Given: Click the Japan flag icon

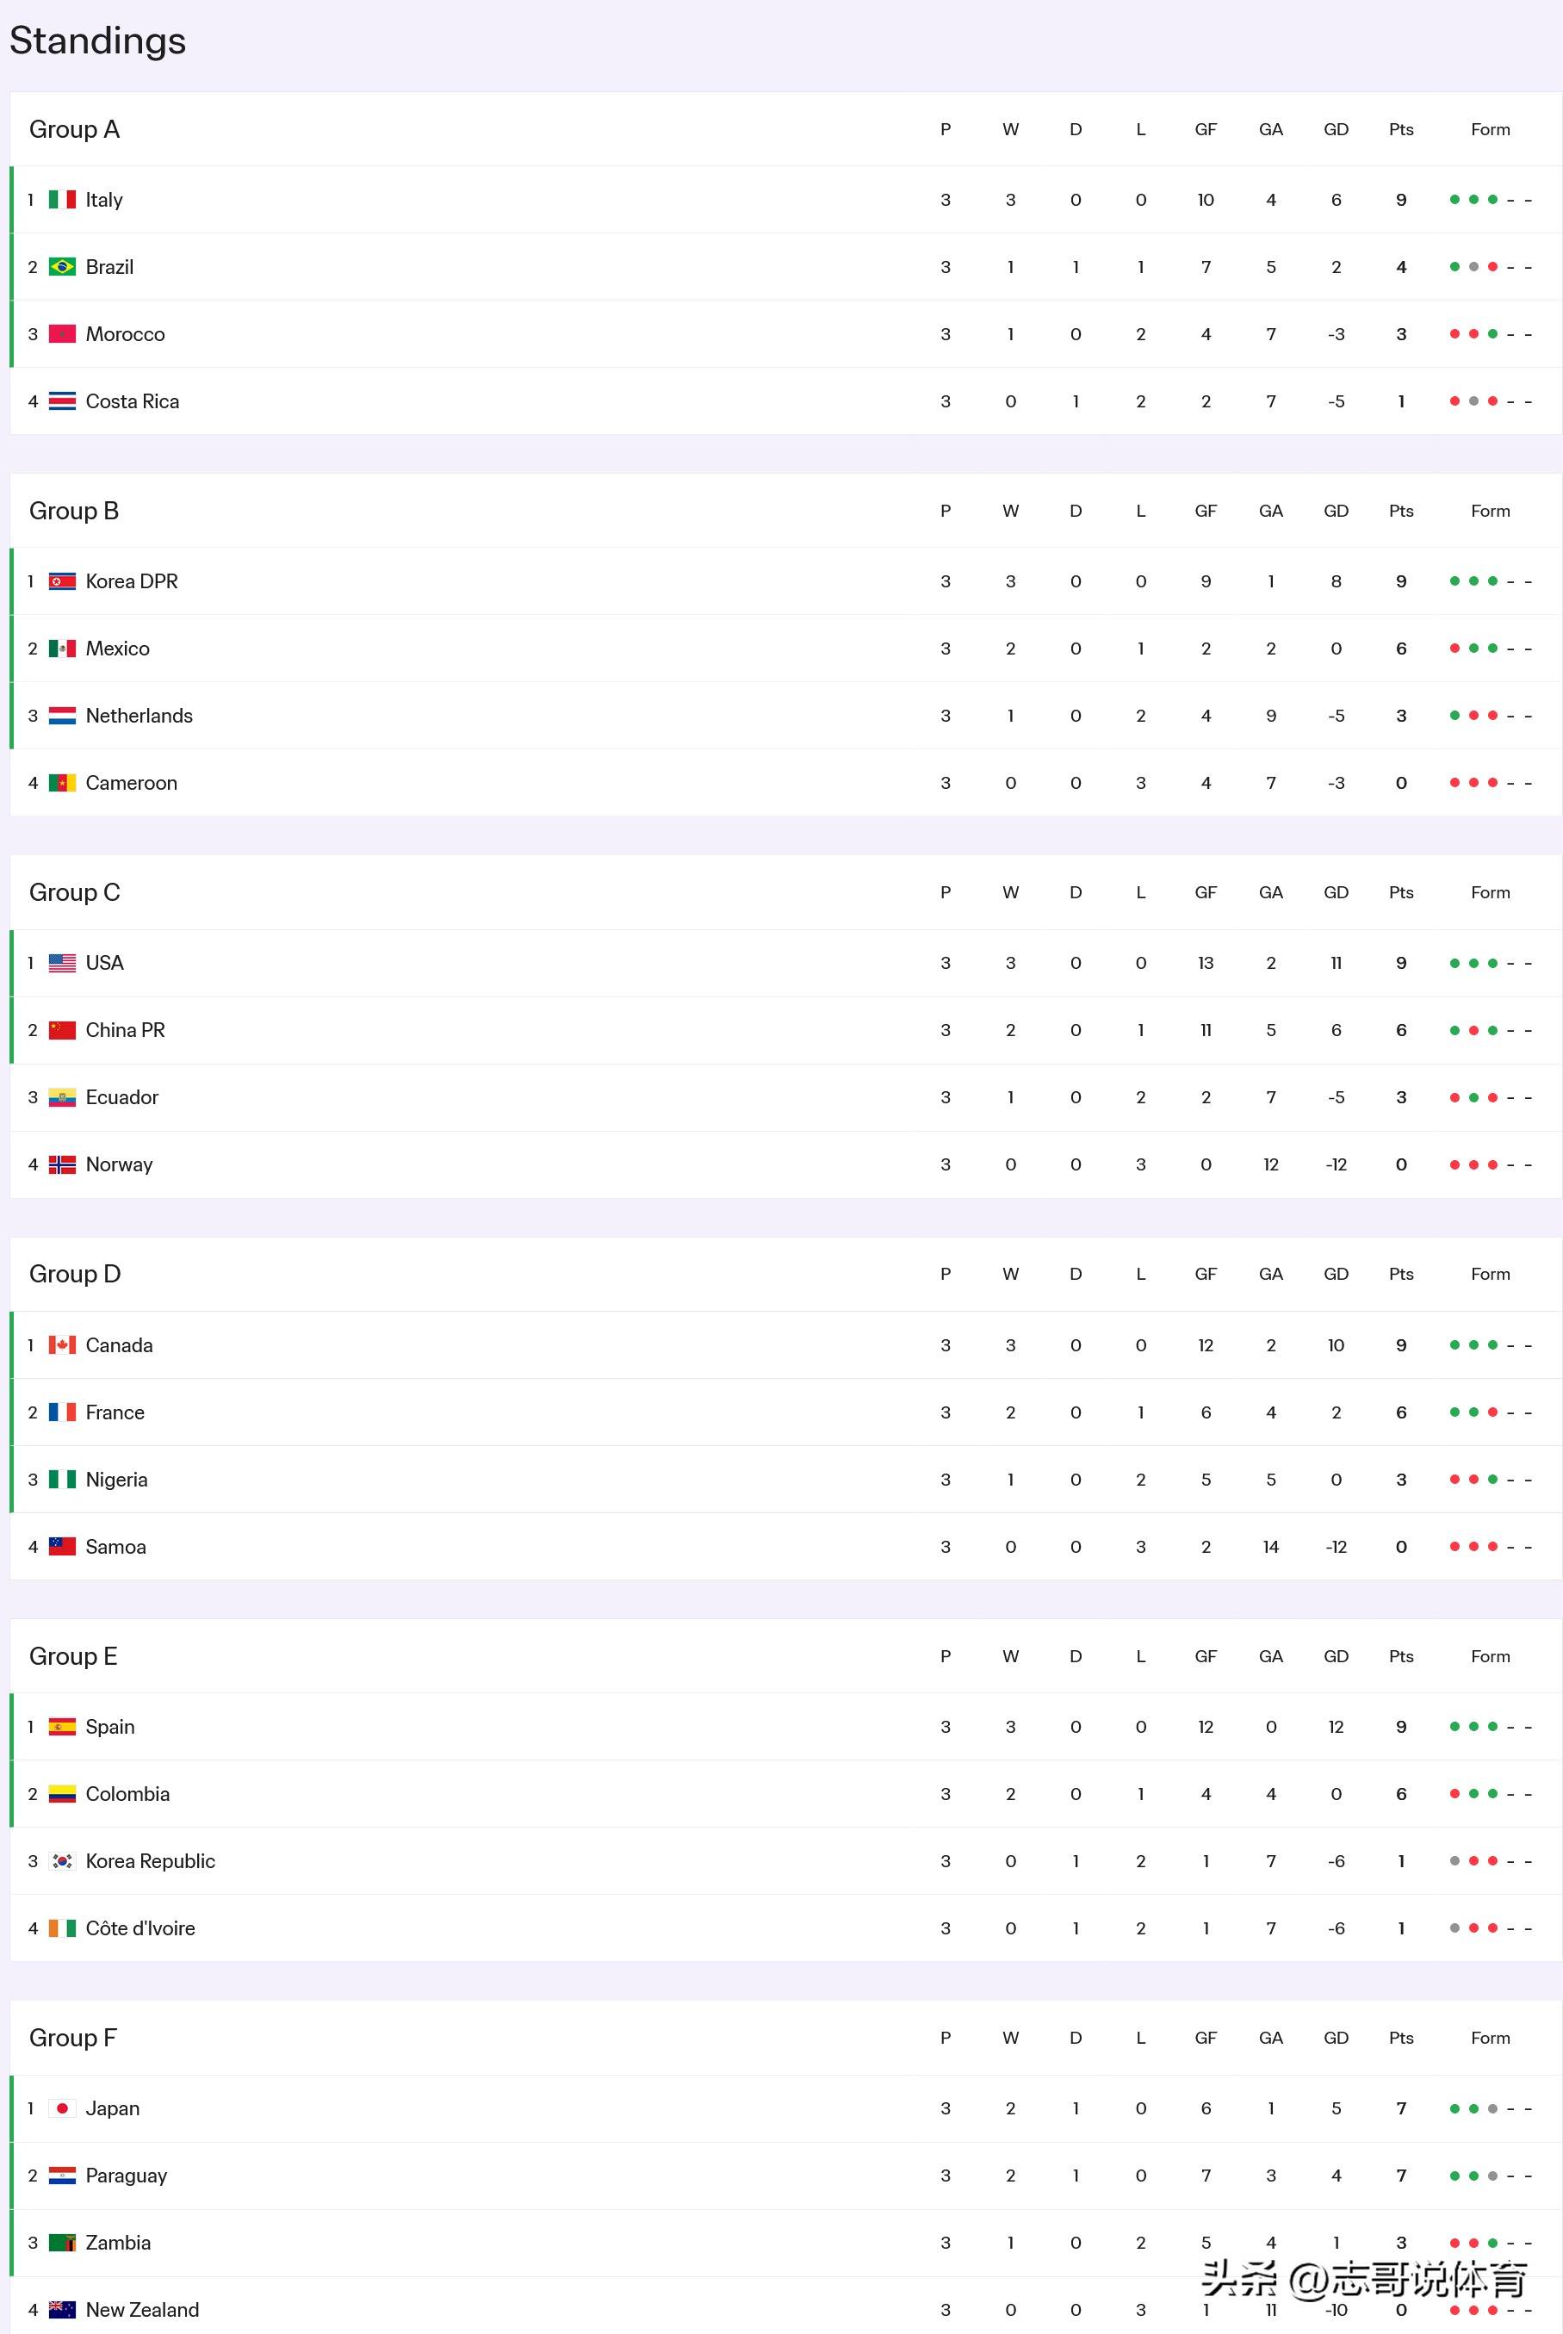Looking at the screenshot, I should coord(62,2108).
